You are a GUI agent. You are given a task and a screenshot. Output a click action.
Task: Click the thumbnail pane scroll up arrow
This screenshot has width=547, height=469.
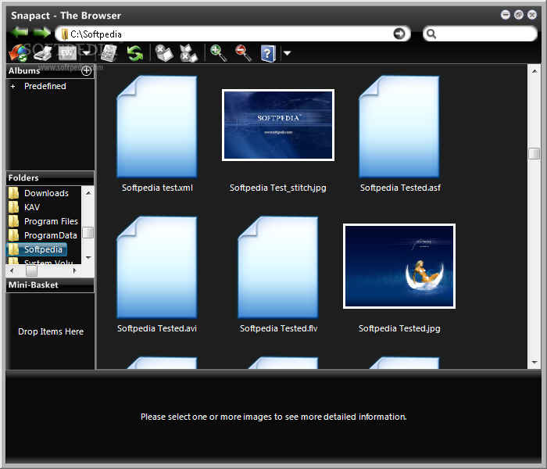534,71
